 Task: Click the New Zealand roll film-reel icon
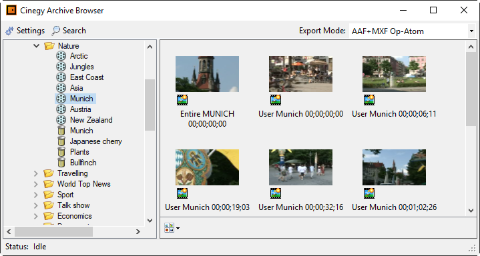(x=61, y=120)
